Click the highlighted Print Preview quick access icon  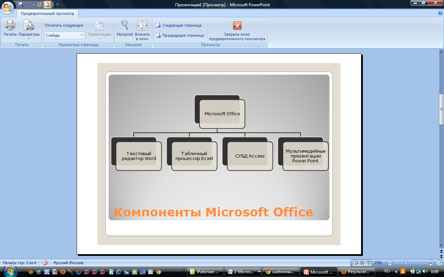(x=47, y=5)
